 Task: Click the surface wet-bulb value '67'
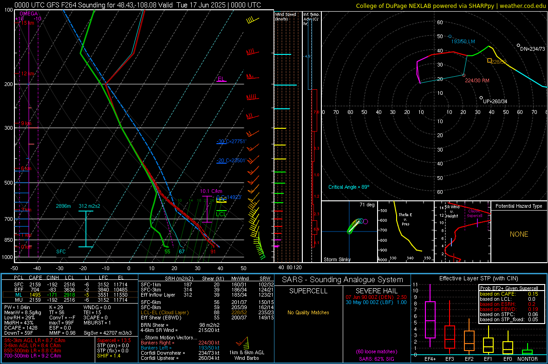(x=182, y=251)
